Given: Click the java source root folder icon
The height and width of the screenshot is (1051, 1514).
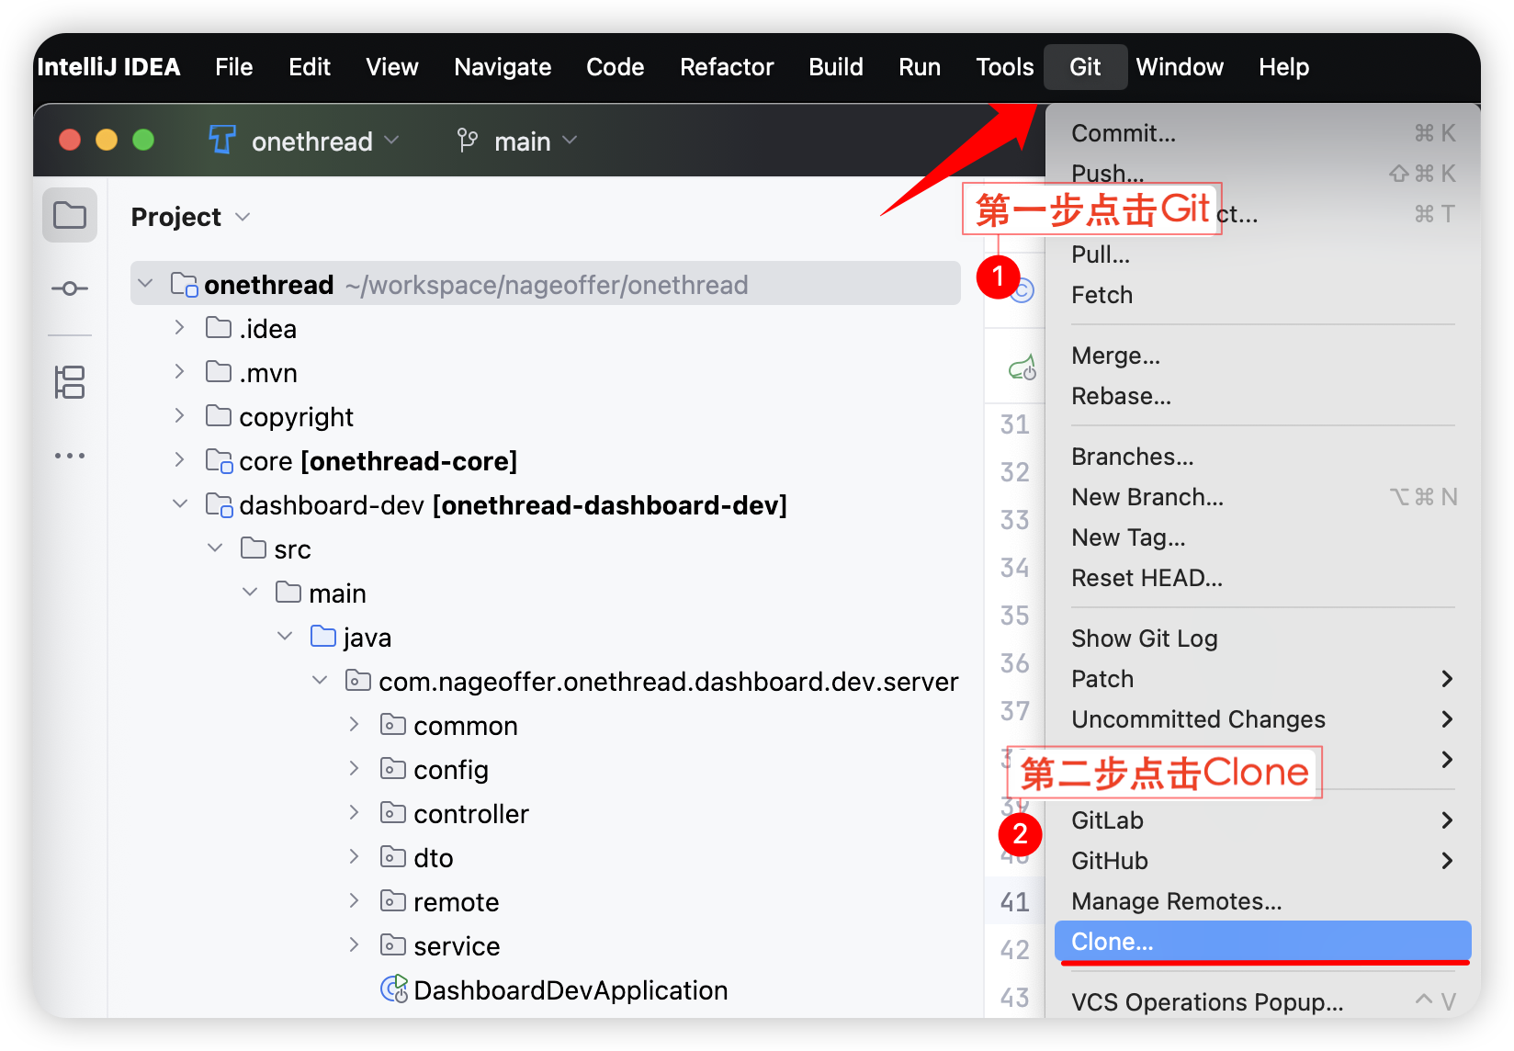Looking at the screenshot, I should (x=323, y=637).
